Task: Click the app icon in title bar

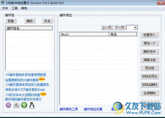Action: coord(3,3)
